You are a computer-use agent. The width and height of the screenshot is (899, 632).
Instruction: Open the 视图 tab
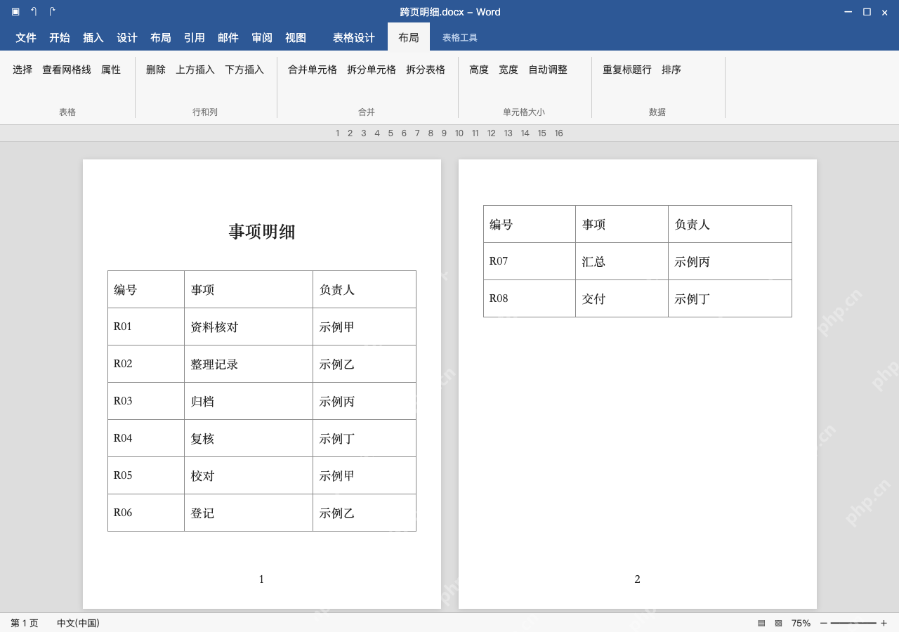pos(296,38)
